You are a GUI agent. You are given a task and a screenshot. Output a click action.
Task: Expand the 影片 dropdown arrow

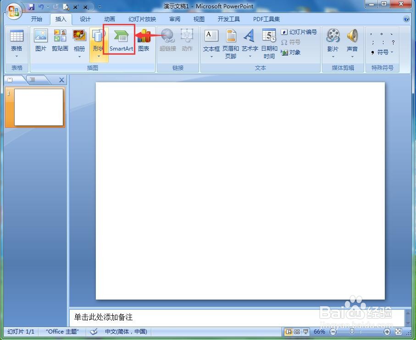333,57
